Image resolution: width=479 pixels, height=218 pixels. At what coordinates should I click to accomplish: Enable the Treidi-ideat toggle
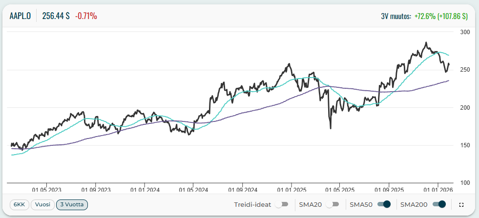(x=282, y=205)
